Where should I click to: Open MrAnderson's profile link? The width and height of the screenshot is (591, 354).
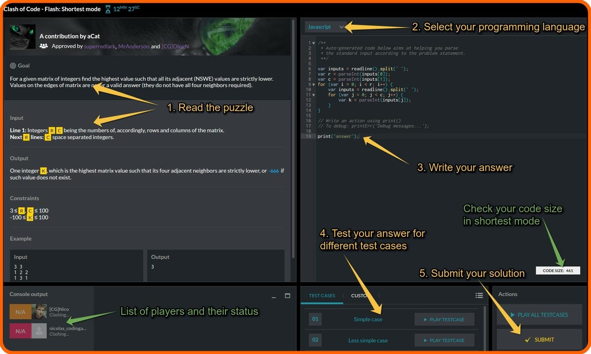click(x=134, y=46)
